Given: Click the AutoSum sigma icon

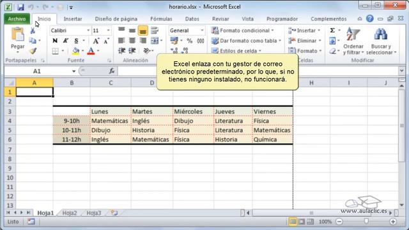Looking at the screenshot, I should [332, 31].
